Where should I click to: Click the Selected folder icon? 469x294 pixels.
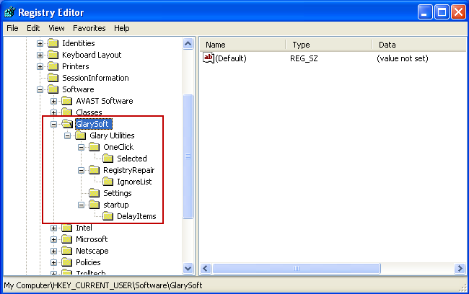point(108,159)
